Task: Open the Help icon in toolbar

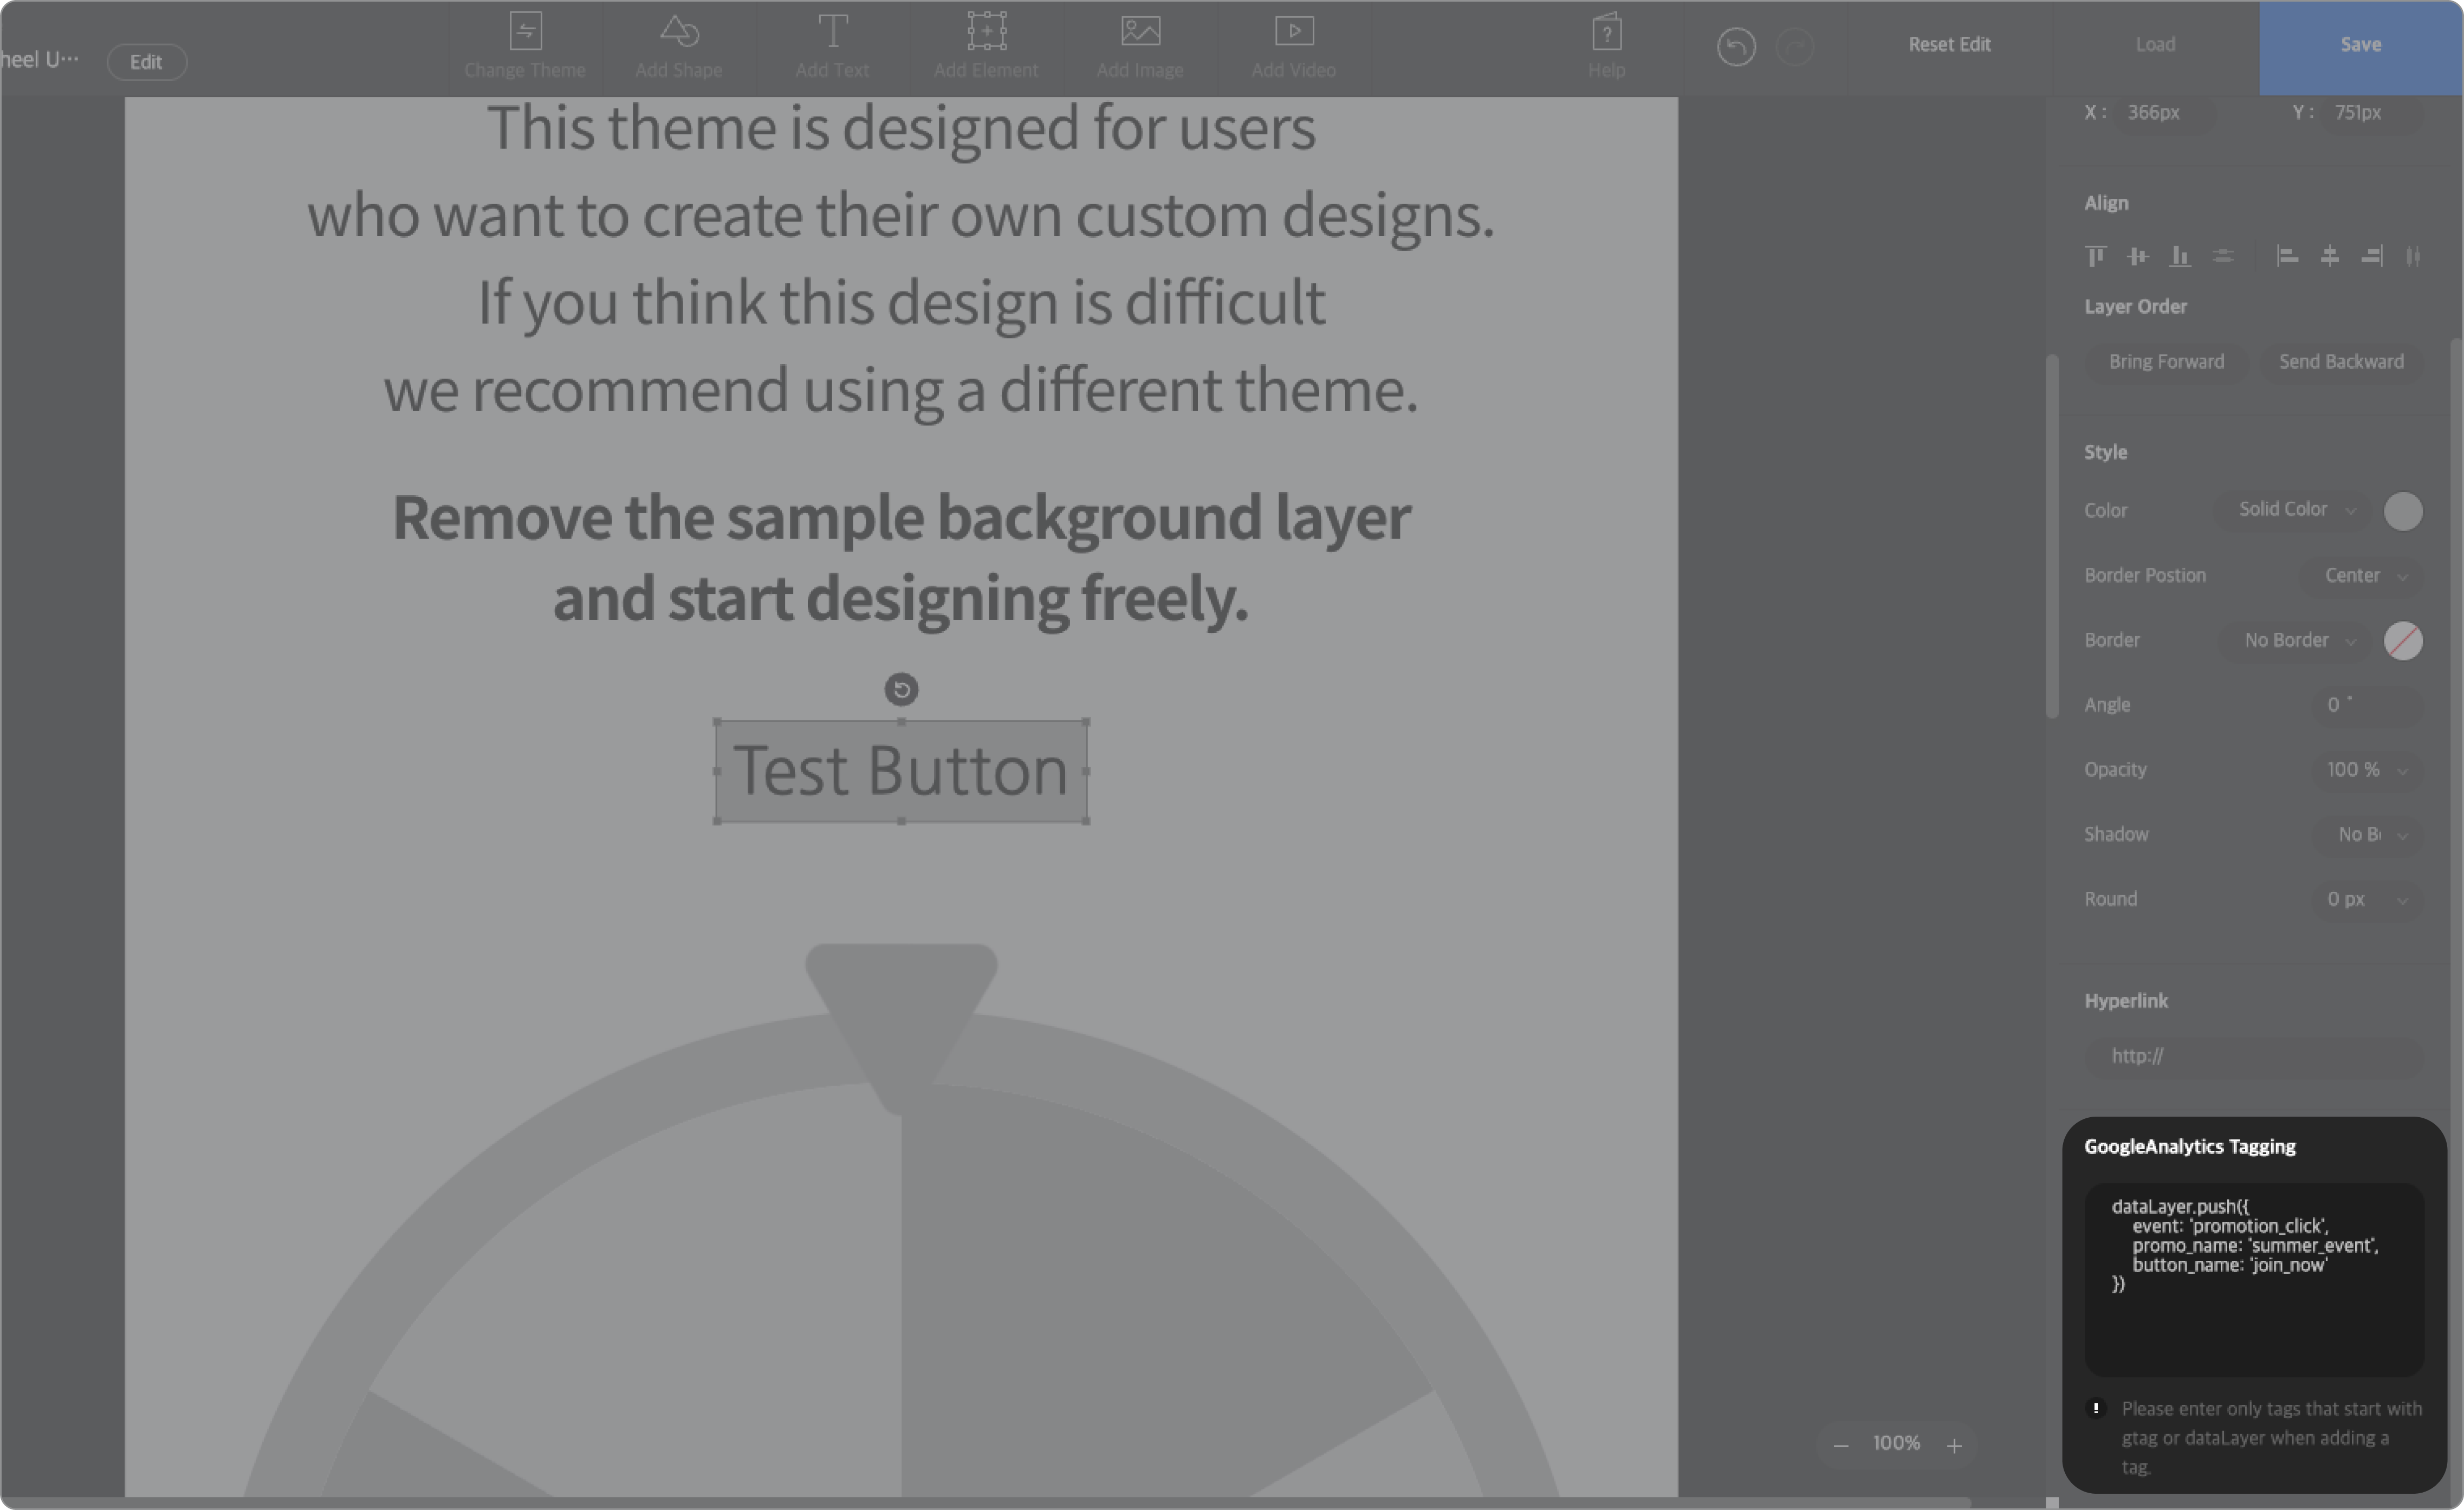Action: (1606, 45)
